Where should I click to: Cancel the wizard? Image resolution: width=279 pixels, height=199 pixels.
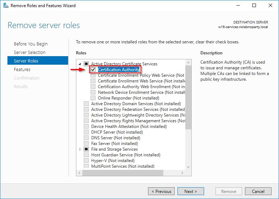[258, 191]
